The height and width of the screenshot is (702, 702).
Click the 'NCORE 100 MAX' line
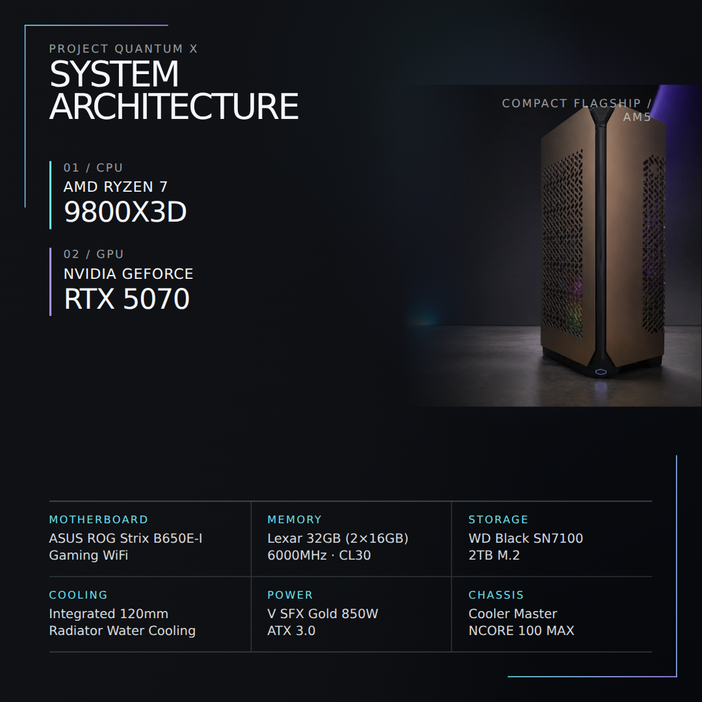click(x=521, y=630)
